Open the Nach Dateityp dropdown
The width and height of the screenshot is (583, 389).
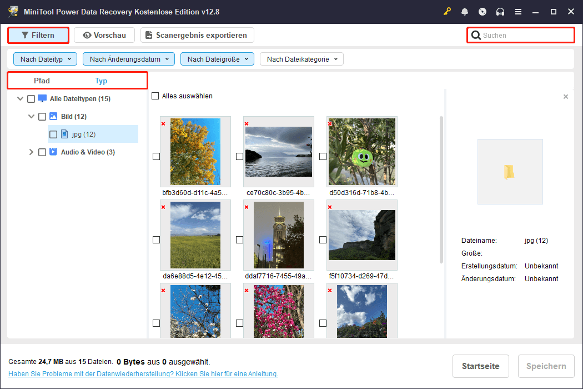(46, 59)
